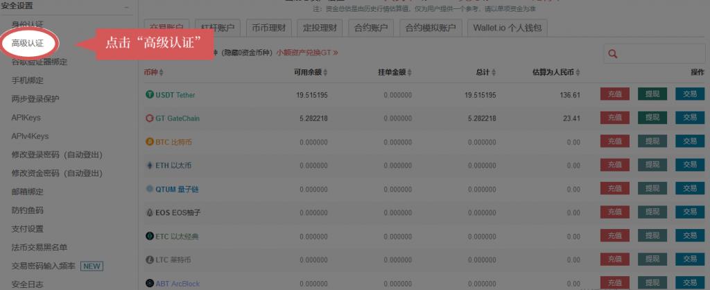Click the BTC Bitcoin coin icon
The width and height of the screenshot is (710, 290).
coord(149,142)
